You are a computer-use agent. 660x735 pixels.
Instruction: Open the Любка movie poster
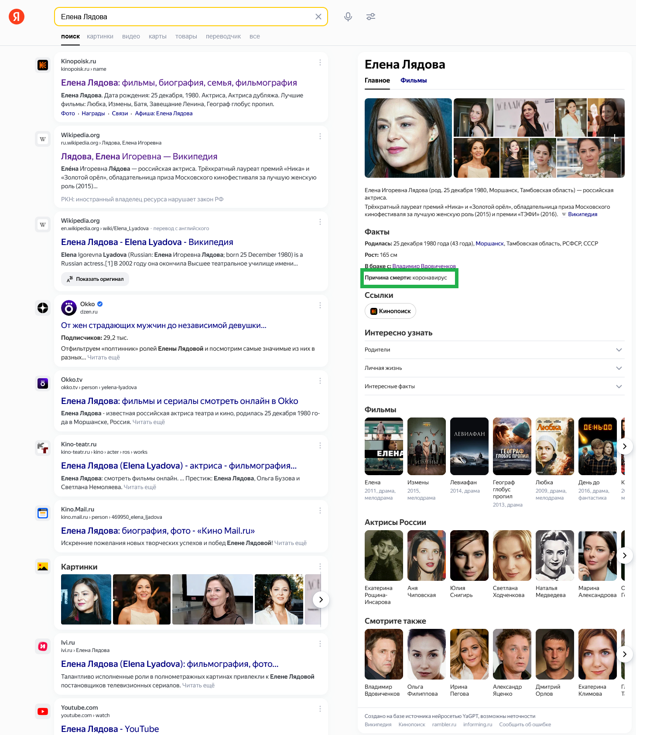coord(555,446)
